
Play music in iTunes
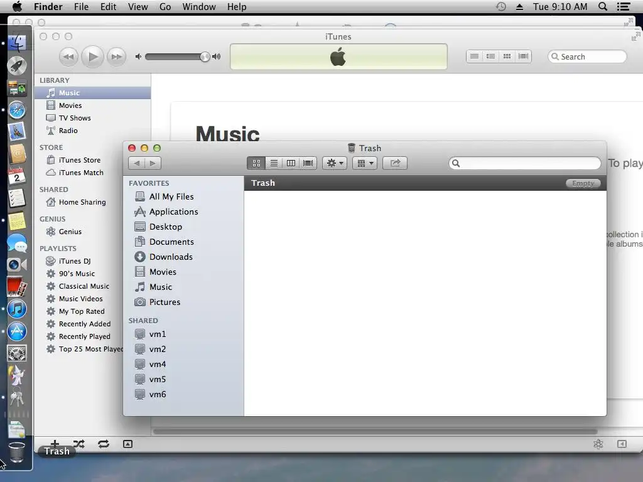(93, 56)
